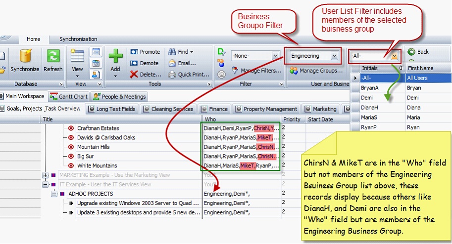Click the purple square icon beside ADHOC PROJECTS

pos(62,194)
